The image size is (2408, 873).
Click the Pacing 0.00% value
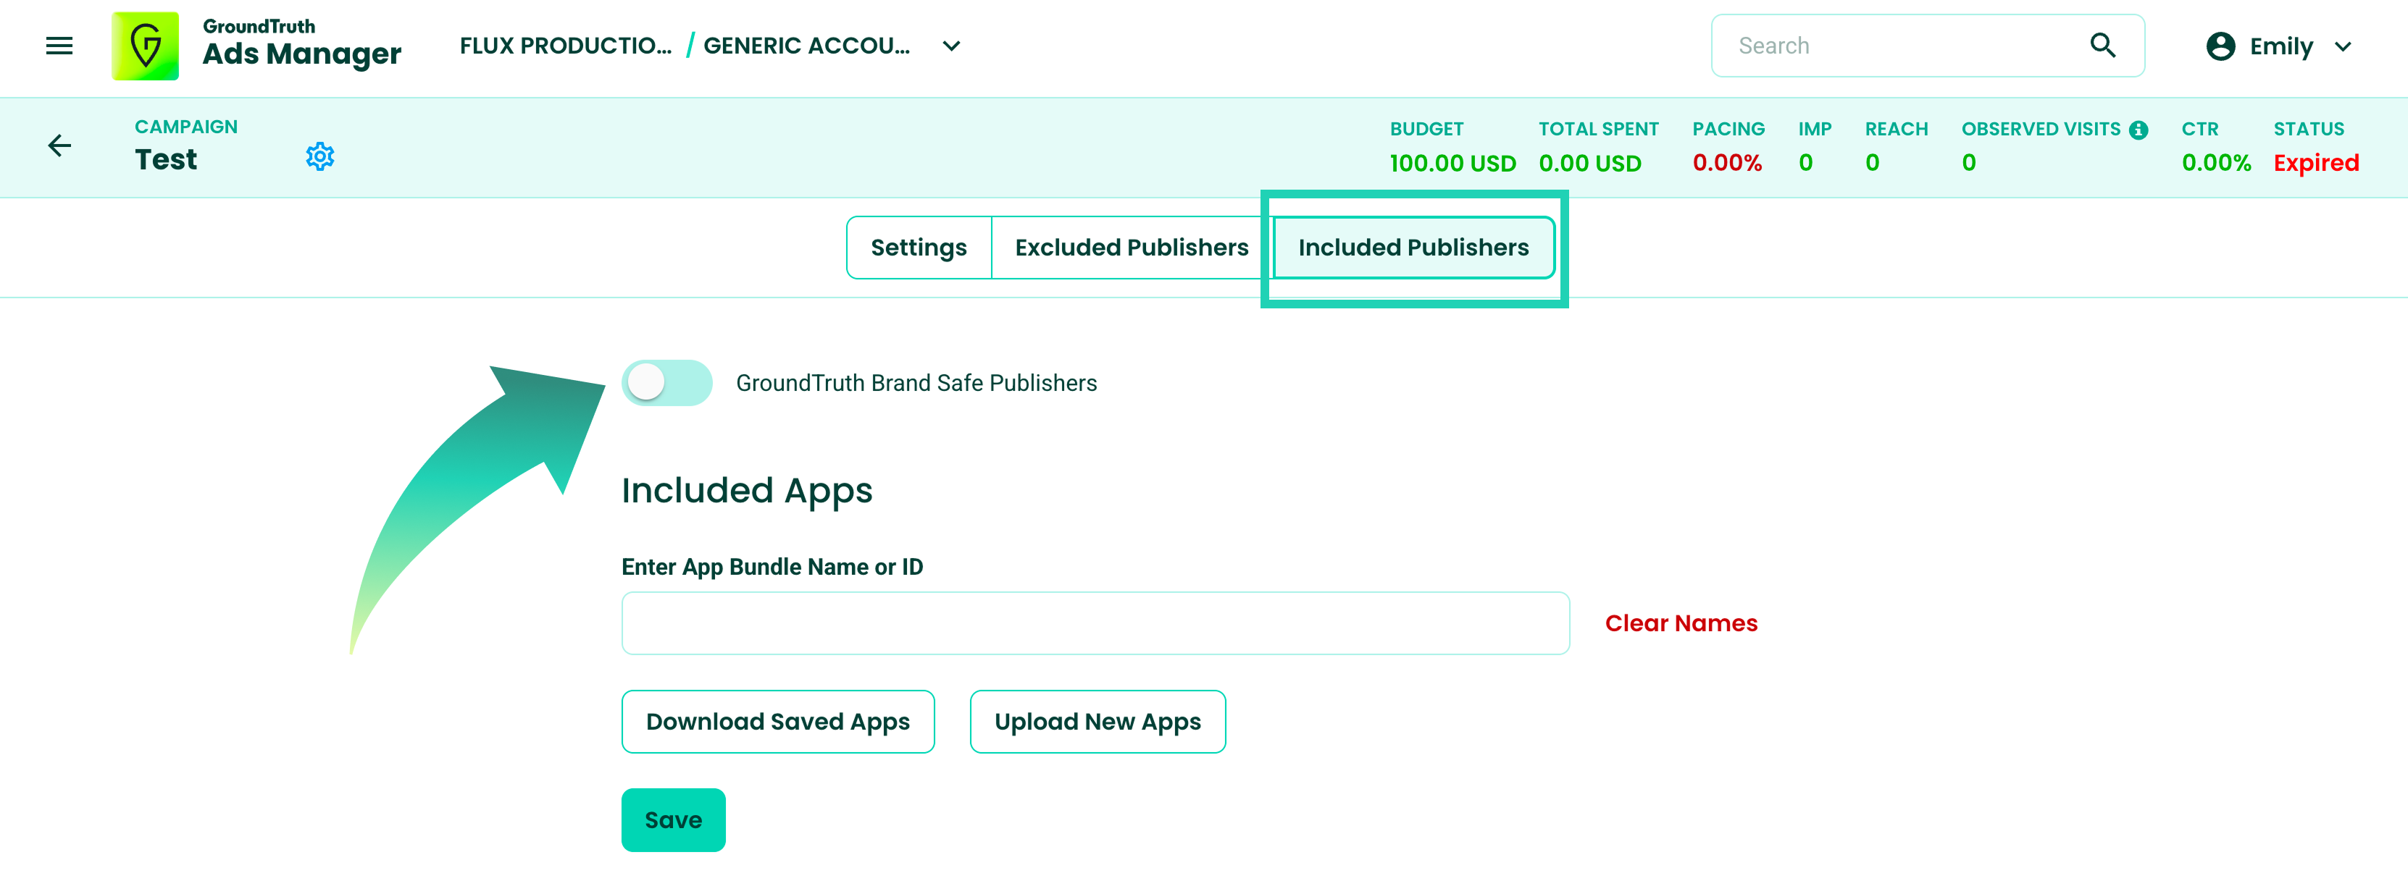[1726, 164]
